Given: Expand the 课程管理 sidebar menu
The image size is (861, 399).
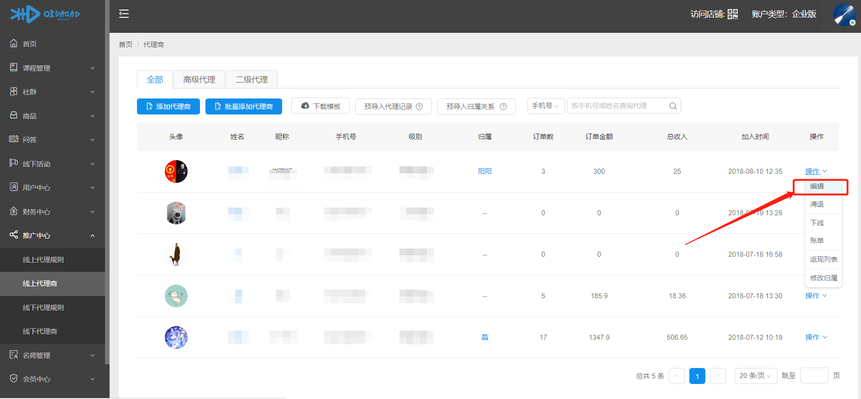Looking at the screenshot, I should pyautogui.click(x=93, y=68).
